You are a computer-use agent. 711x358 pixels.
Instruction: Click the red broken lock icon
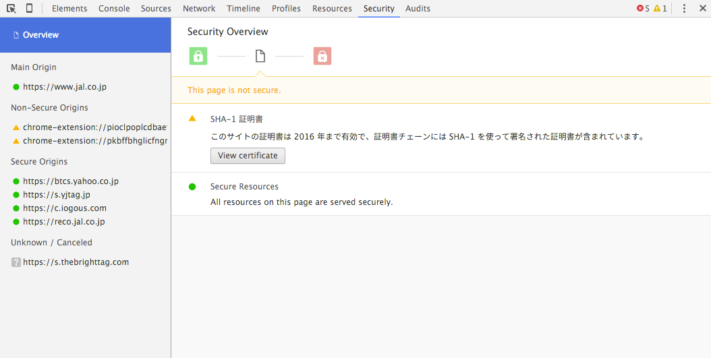tap(322, 56)
